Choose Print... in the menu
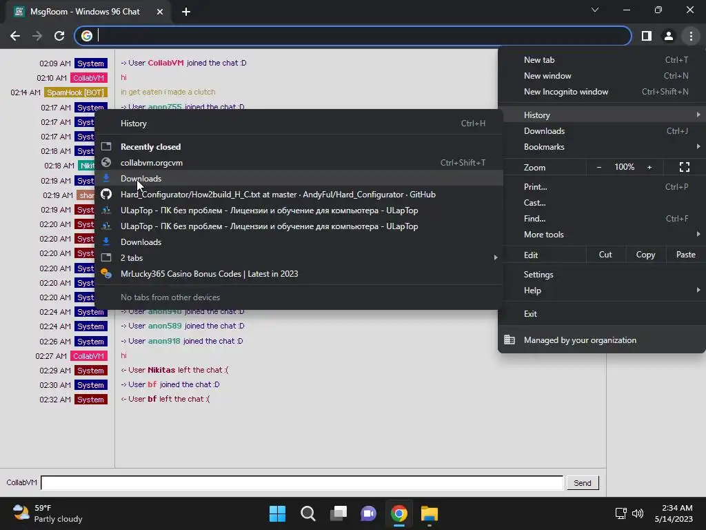 [602, 186]
